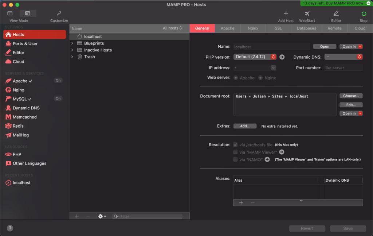
Task: Toggle via /etc/hosts file checkbox
Action: click(235, 144)
